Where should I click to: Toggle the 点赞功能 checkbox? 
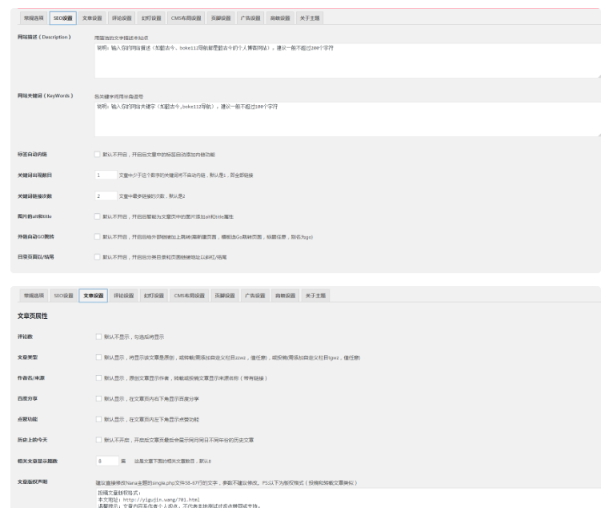98,419
